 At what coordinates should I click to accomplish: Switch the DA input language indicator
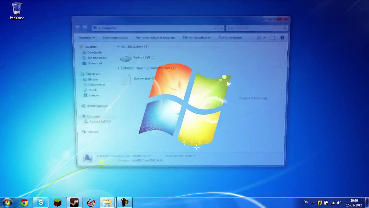[306, 202]
